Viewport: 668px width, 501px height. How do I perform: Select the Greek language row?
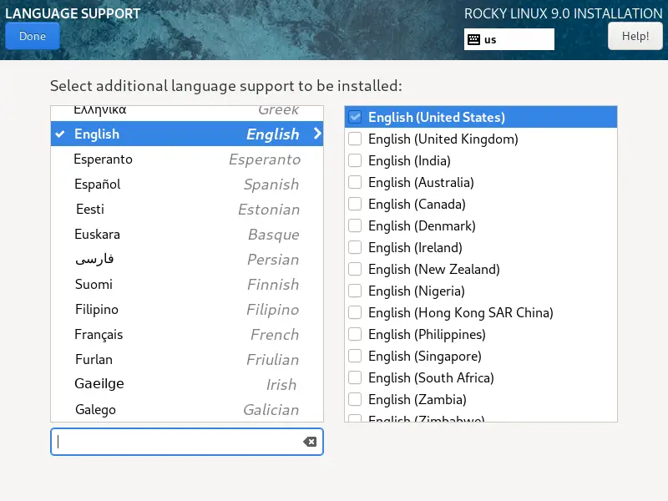coord(186,113)
